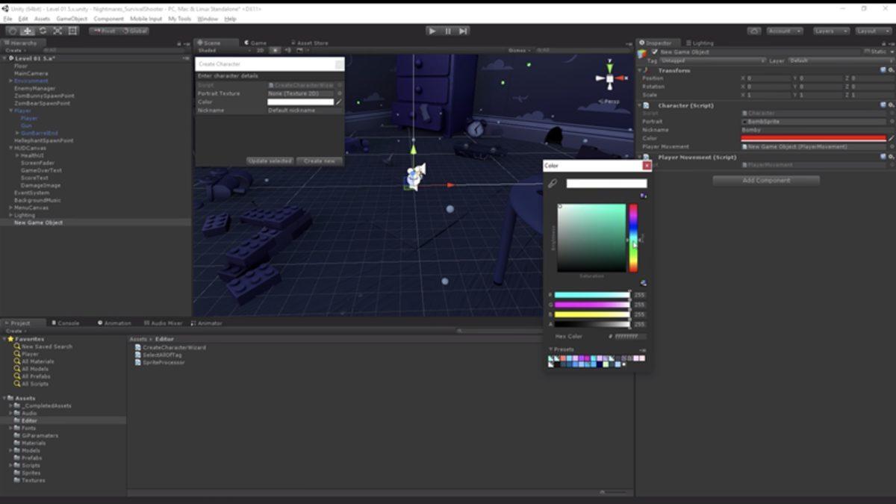This screenshot has height=504, width=896.
Task: Select the Rotate tool in the toolbar
Action: point(43,31)
